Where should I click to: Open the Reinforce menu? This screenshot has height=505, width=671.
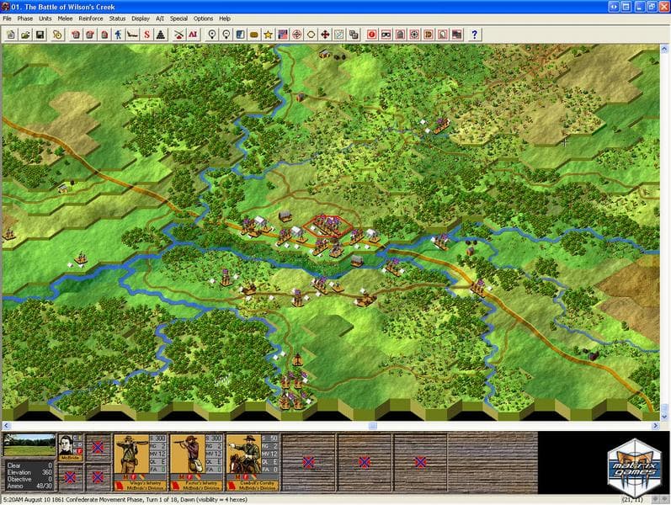(91, 19)
